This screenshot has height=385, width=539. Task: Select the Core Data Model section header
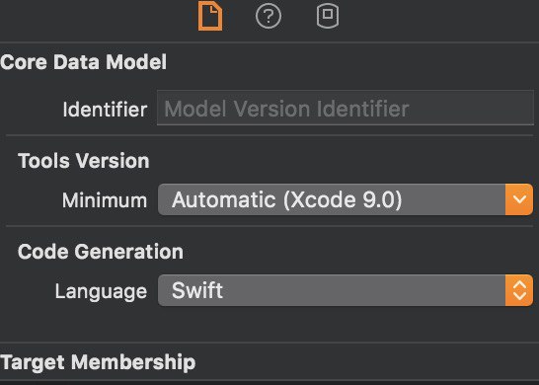coord(84,62)
